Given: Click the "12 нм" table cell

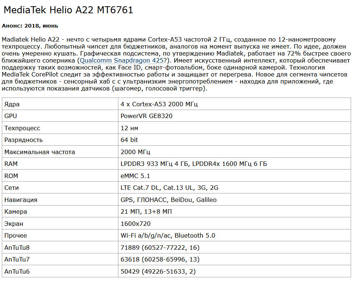Looking at the screenshot, I should [x=129, y=128].
